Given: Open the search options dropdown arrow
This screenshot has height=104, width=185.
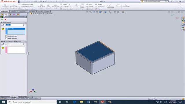Looking at the screenshot, I should (x=168, y=1).
